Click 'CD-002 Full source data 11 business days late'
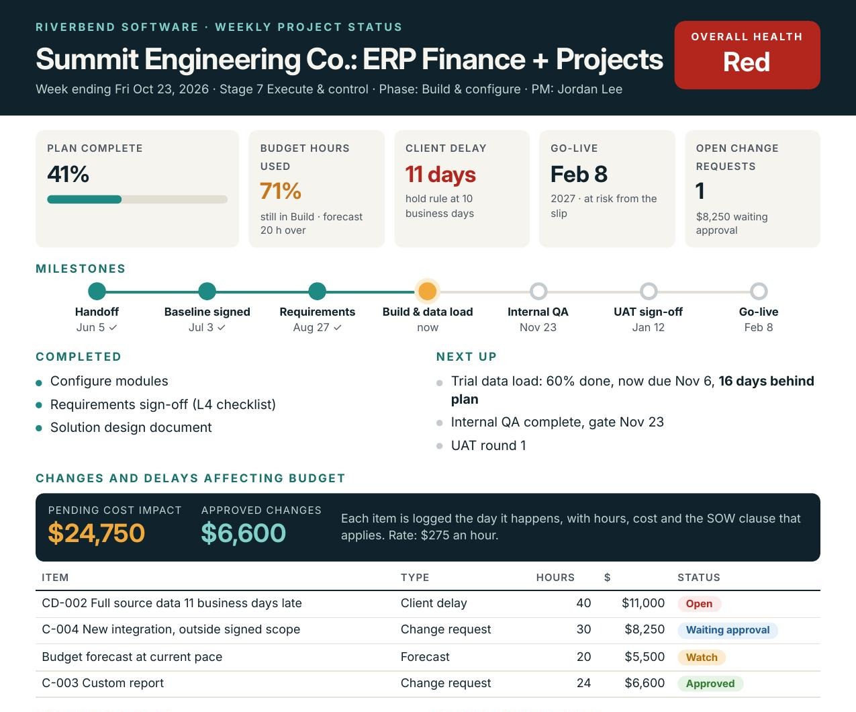 [x=172, y=603]
